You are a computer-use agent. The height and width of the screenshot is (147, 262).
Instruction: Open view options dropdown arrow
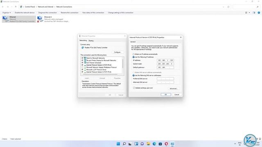(x=249, y=13)
